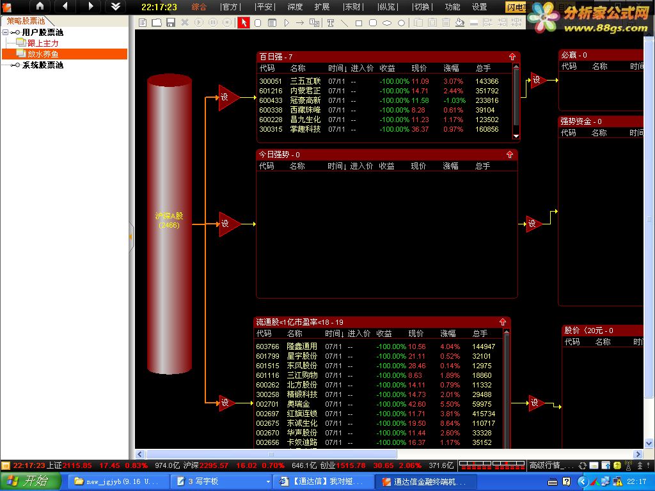Viewport: 655px width, 491px height.
Task: Select 放水养鱼 in the tree
Action: click(43, 54)
